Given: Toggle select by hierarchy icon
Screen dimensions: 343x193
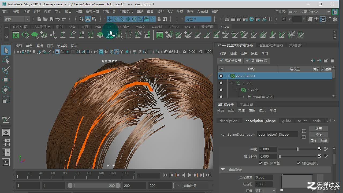Looking at the screenshot, I should [82, 19].
